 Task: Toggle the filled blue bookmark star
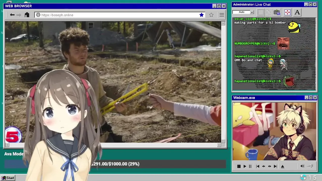[x=202, y=15]
